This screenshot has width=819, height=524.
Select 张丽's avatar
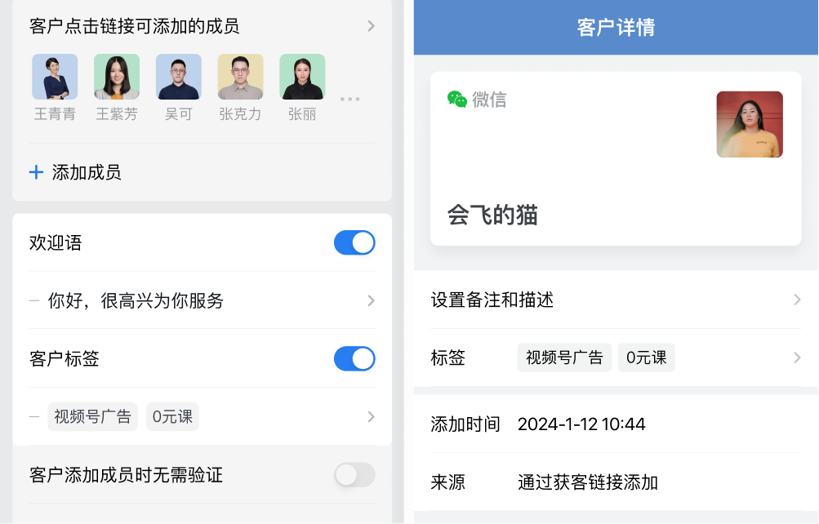pos(302,77)
